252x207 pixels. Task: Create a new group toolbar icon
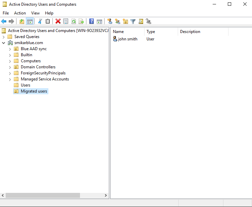(118, 21)
